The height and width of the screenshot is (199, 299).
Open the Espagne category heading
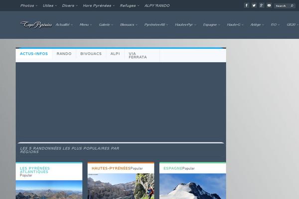click(173, 168)
